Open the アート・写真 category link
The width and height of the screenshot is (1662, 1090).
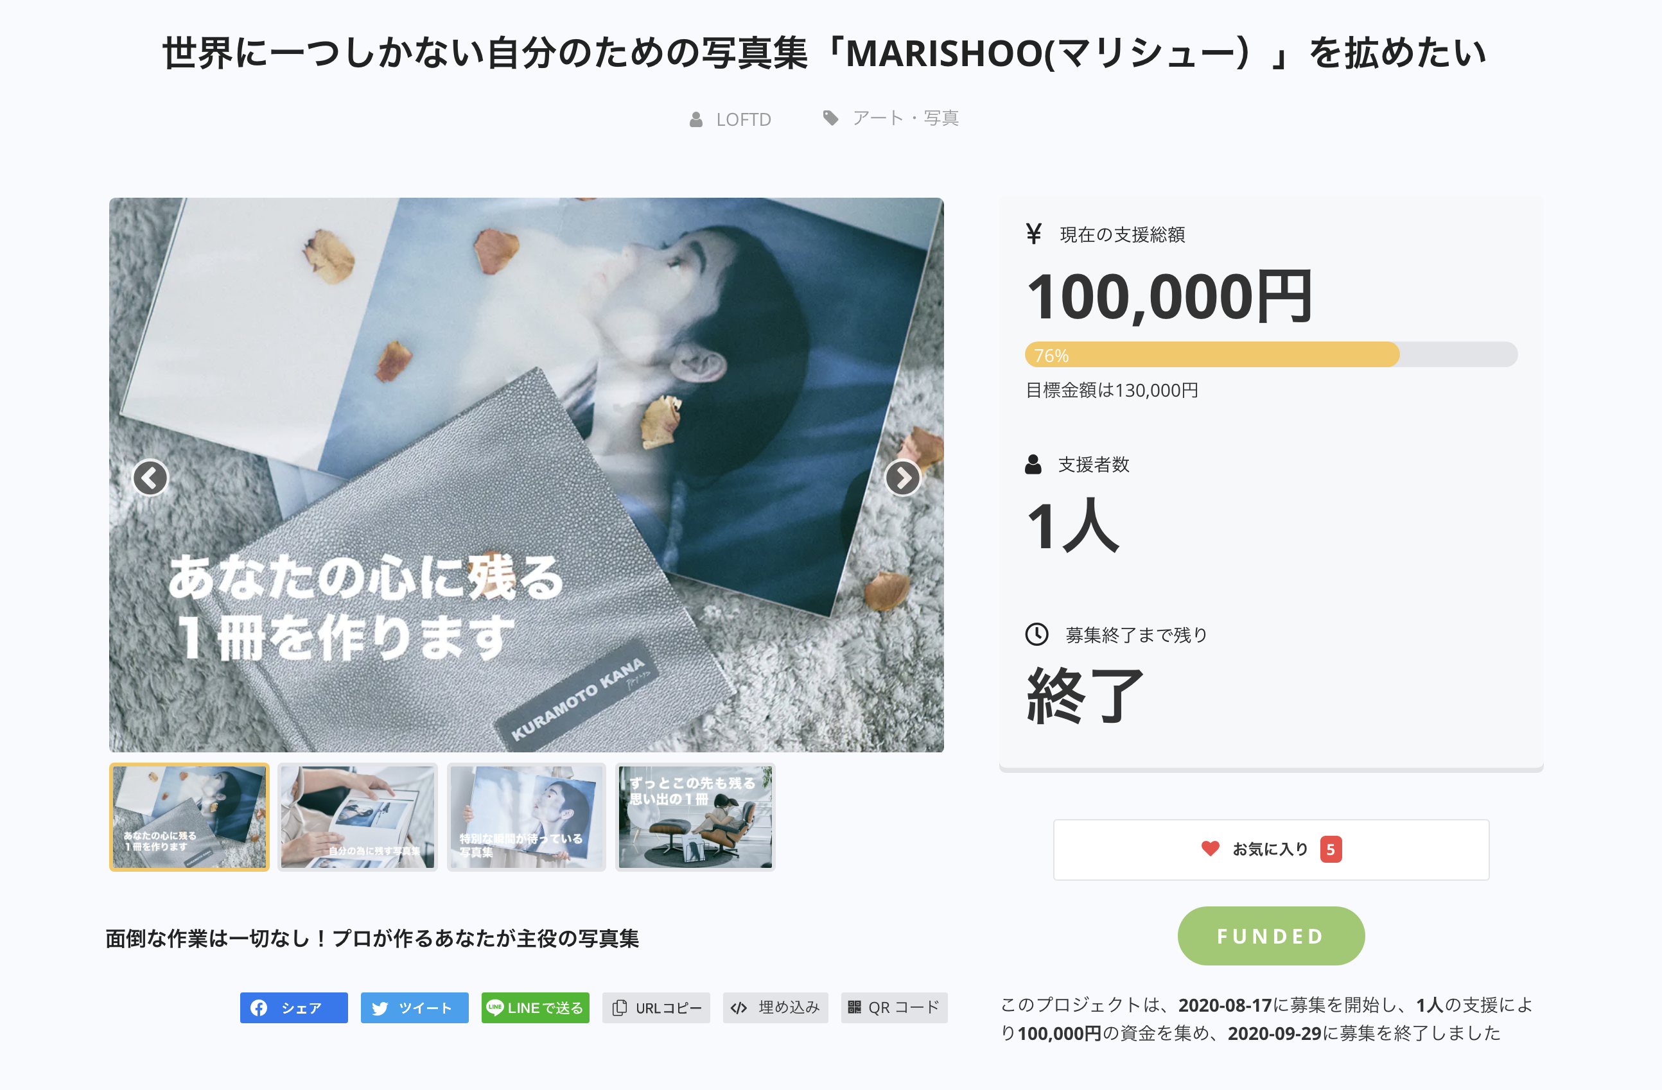(x=905, y=118)
